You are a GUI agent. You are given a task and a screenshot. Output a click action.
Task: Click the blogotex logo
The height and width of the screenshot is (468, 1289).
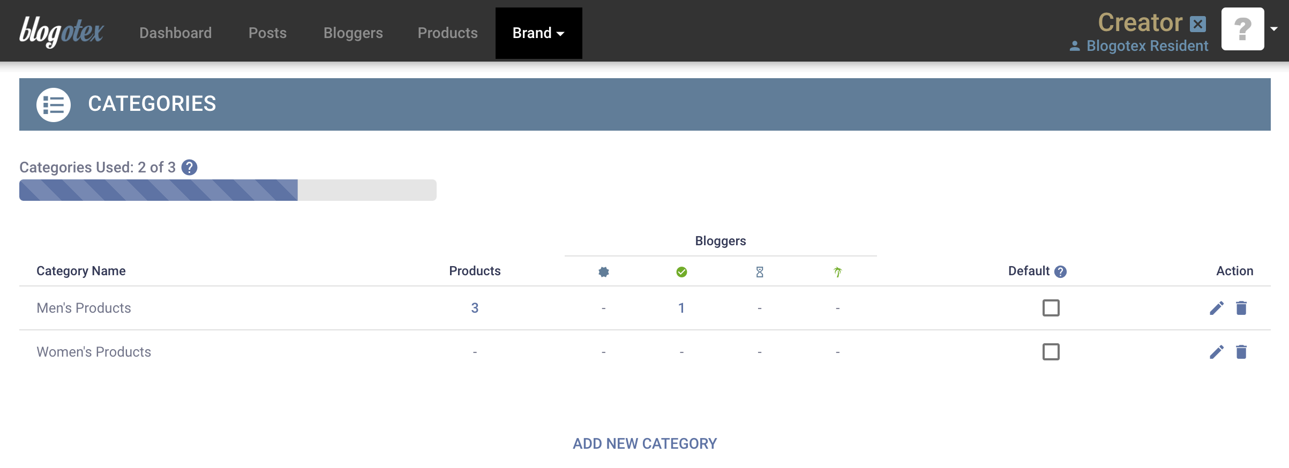pyautogui.click(x=62, y=32)
